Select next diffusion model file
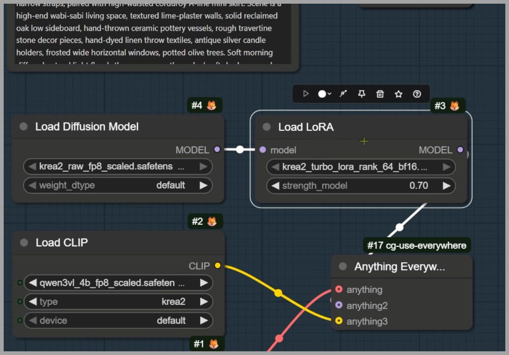509x355 pixels. pos(204,167)
